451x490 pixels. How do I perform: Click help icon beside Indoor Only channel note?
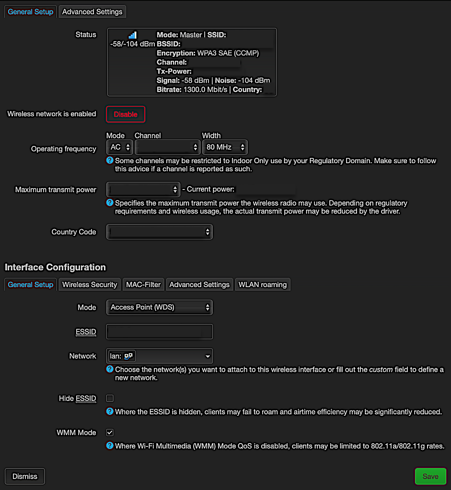pos(110,161)
